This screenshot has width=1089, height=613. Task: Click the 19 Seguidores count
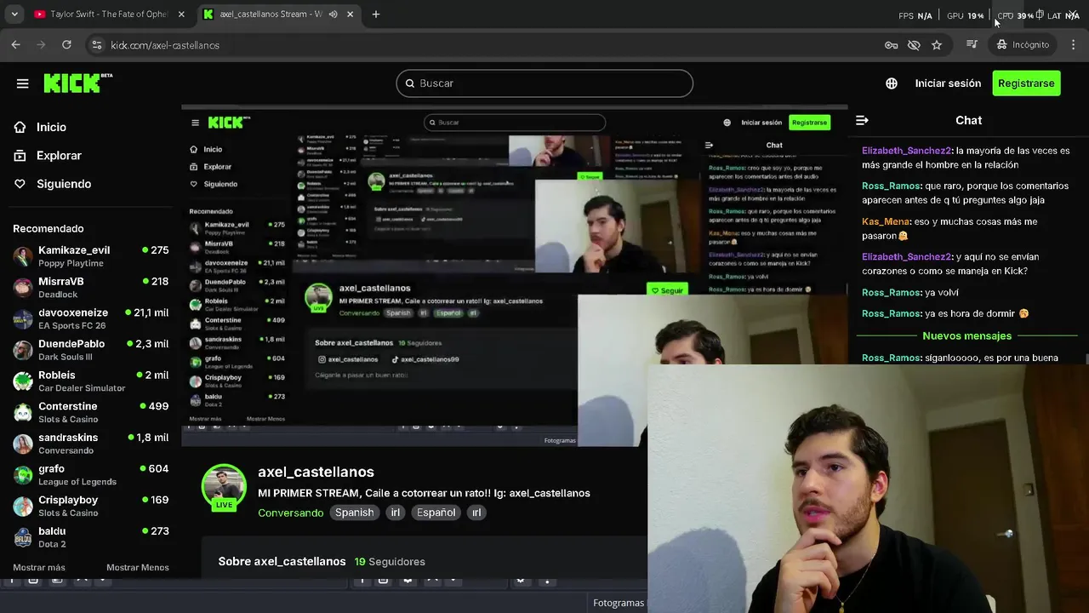coord(390,562)
